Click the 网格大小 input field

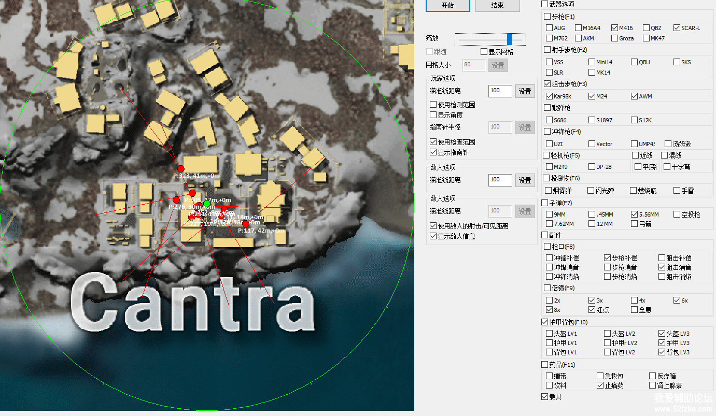[474, 65]
